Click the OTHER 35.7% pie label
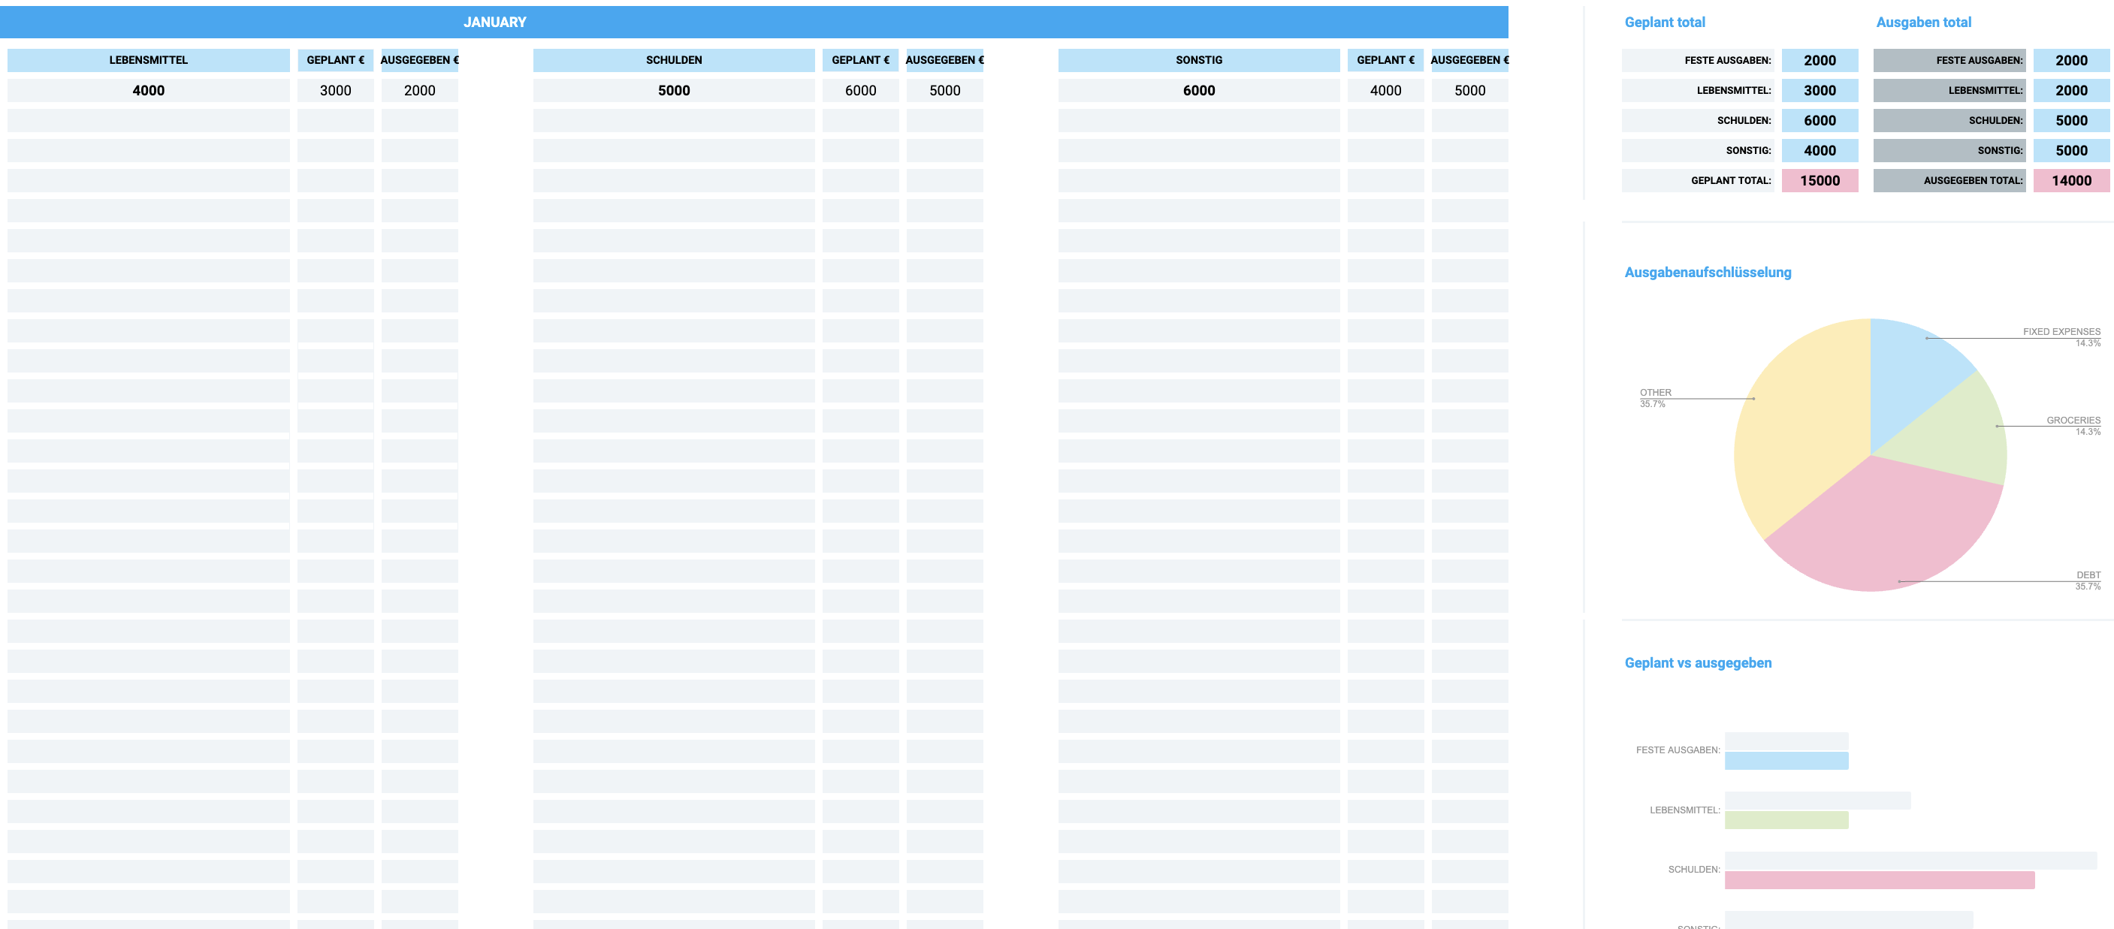The height and width of the screenshot is (929, 2114). 1655,398
